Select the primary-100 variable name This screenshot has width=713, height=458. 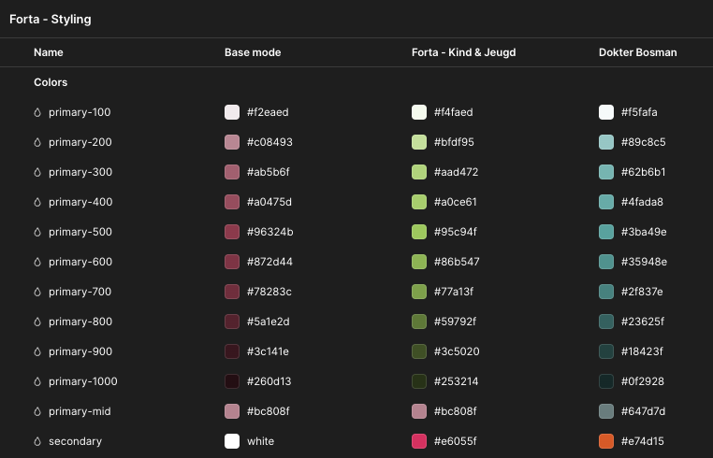point(80,112)
